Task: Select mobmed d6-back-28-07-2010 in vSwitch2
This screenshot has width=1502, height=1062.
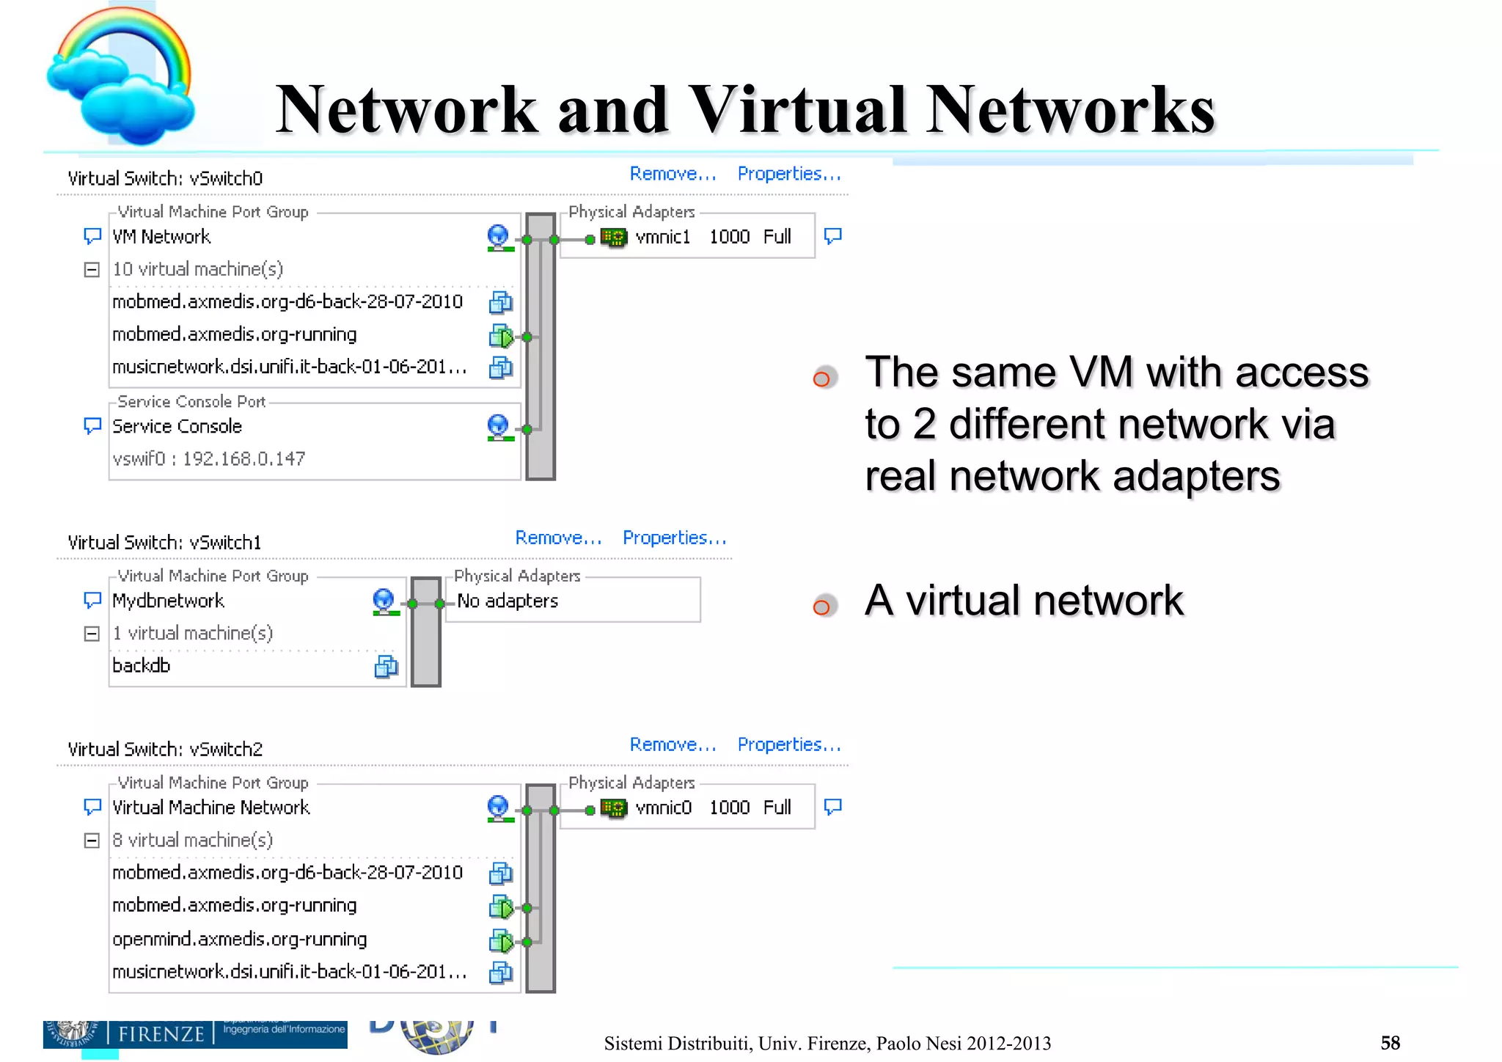Action: coord(287,873)
